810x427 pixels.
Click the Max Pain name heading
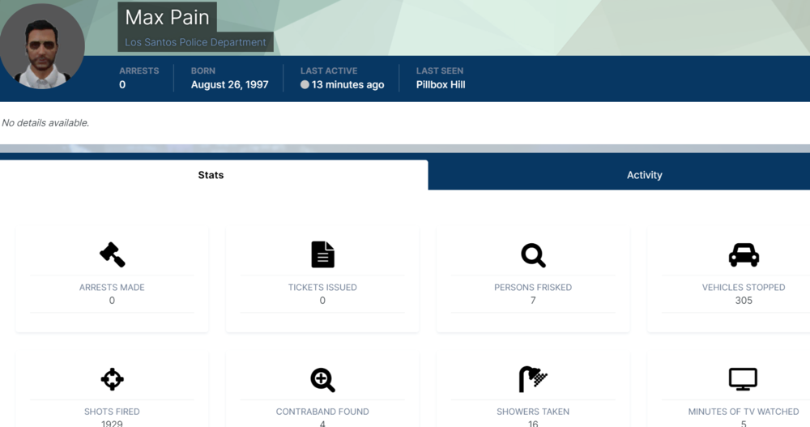click(x=167, y=17)
